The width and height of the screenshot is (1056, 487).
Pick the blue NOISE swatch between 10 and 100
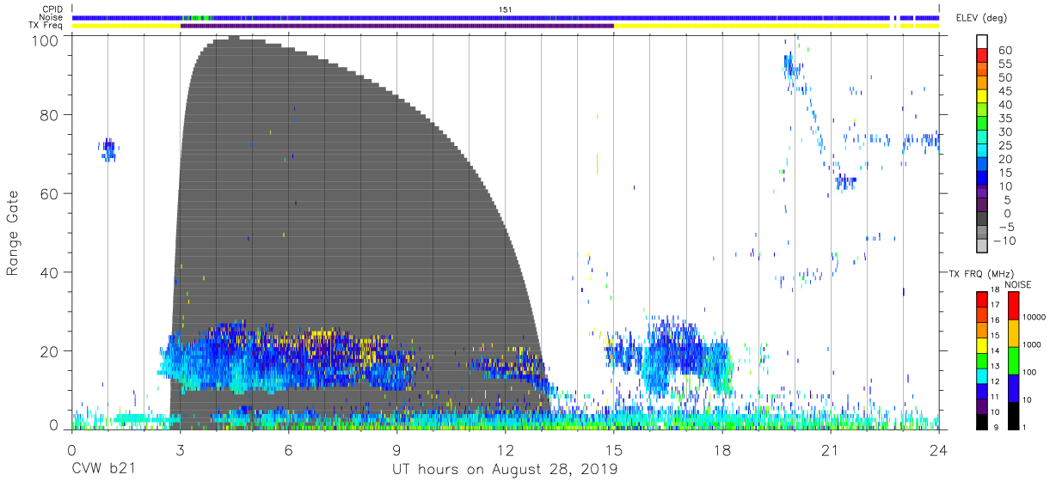1013,387
